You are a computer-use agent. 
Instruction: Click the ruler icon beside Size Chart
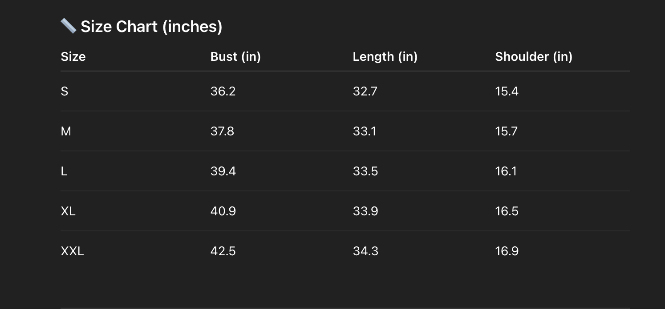pyautogui.click(x=68, y=26)
